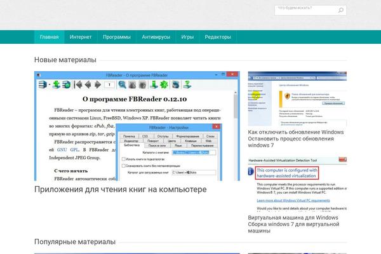The height and width of the screenshot is (254, 381).
Task: Click the magnifier search icon in FBReader toolbar
Action: tap(122, 84)
